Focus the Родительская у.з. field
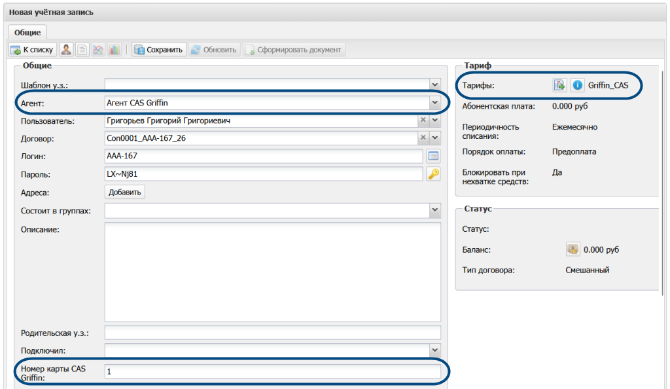The width and height of the screenshot is (670, 389). tap(273, 333)
